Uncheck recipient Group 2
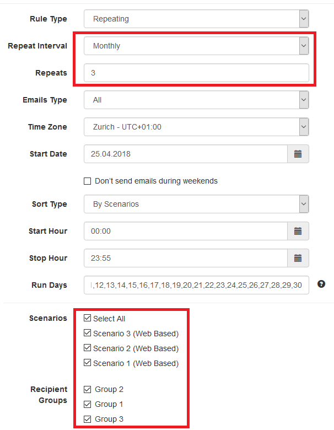 pyautogui.click(x=87, y=389)
